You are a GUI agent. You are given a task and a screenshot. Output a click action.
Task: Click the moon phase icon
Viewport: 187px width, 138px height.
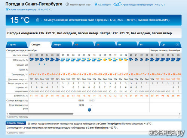[x=89, y=110]
